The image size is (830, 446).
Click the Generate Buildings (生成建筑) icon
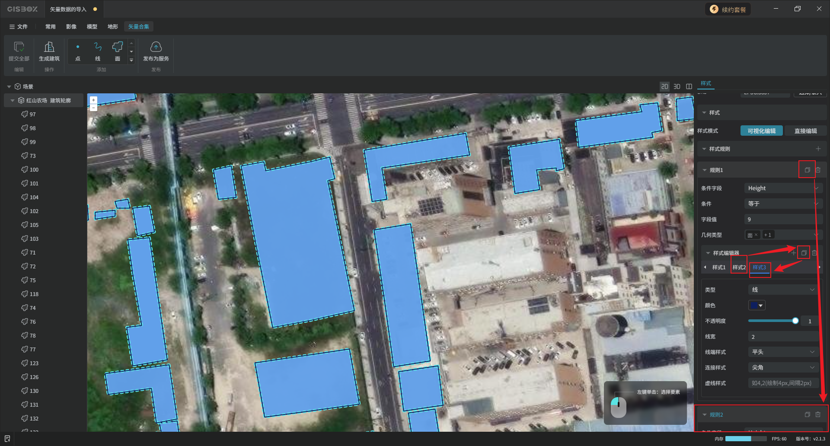pyautogui.click(x=49, y=51)
